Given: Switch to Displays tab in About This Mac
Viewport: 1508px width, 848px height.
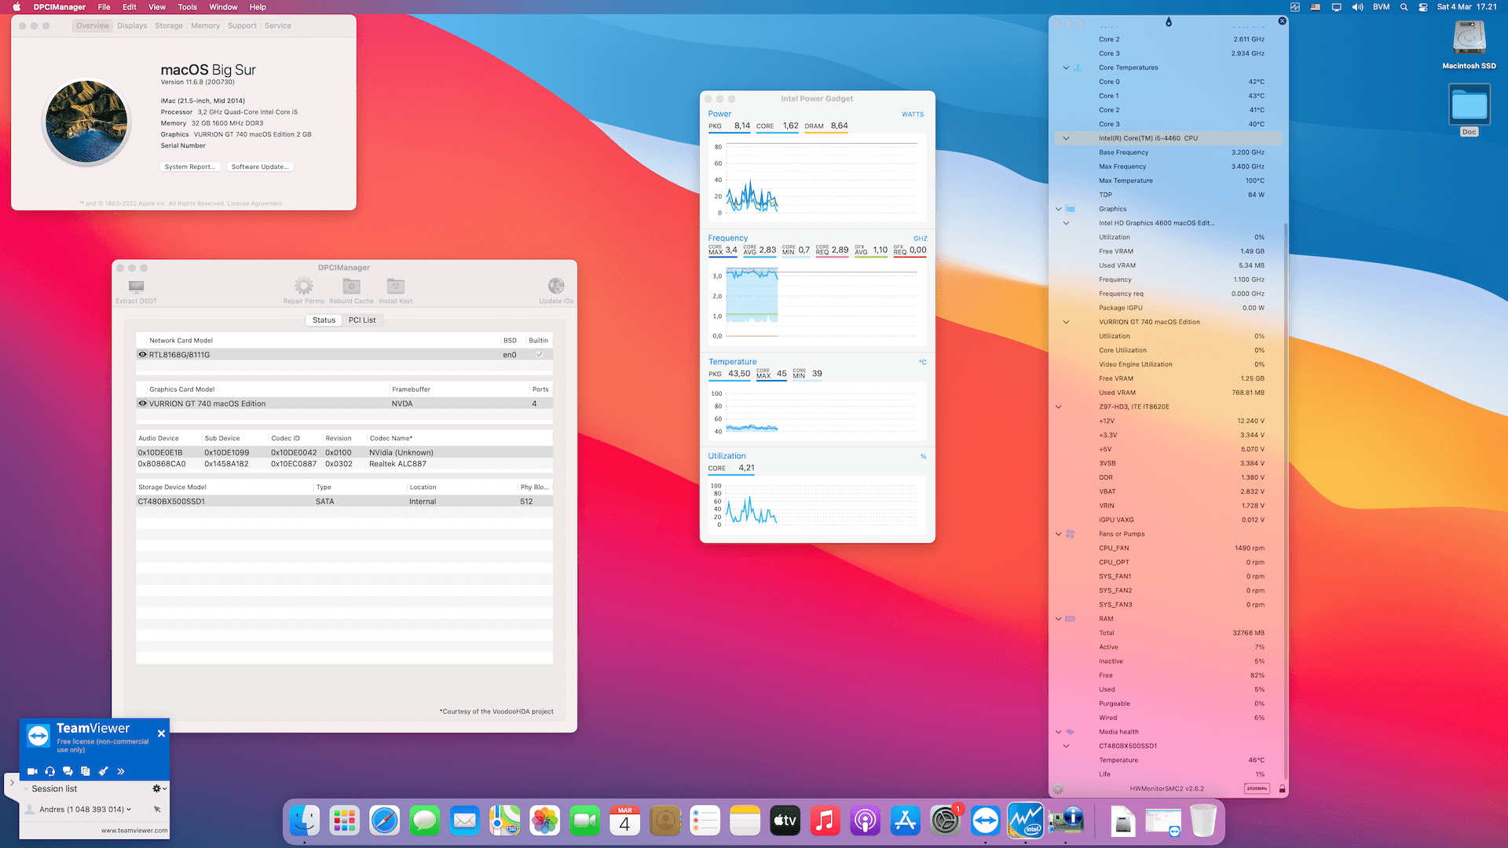Looking at the screenshot, I should point(132,26).
